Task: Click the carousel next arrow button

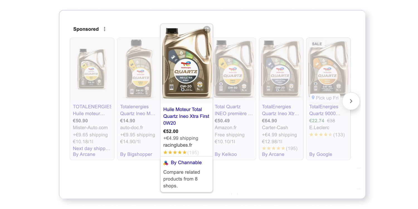Action: click(351, 101)
